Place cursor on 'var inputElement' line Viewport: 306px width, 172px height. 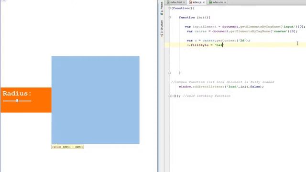point(245,27)
